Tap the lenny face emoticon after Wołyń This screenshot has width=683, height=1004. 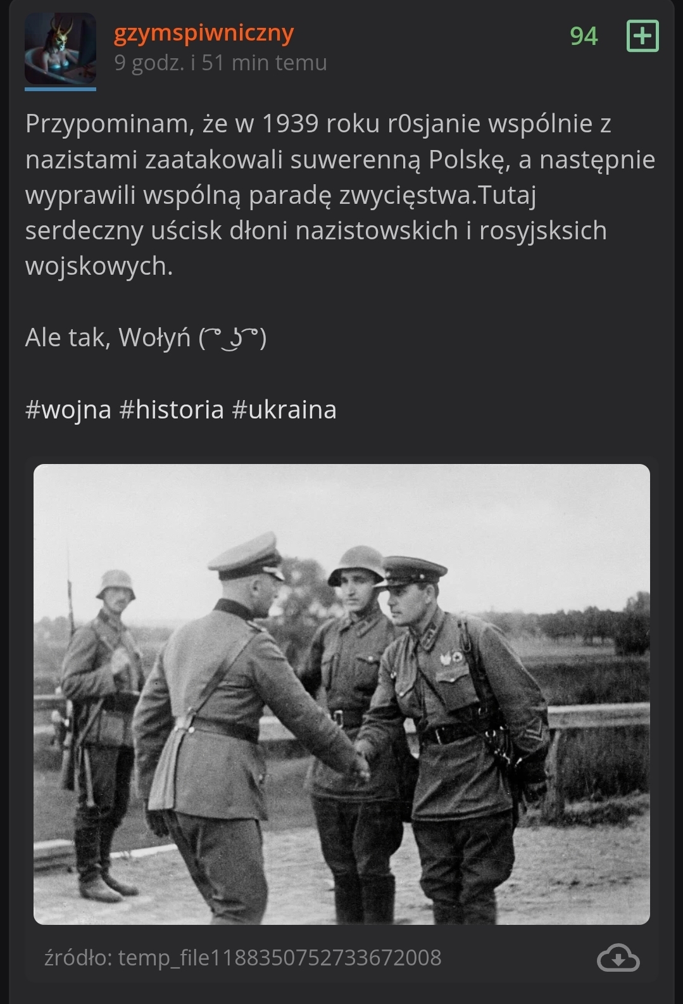coord(232,338)
